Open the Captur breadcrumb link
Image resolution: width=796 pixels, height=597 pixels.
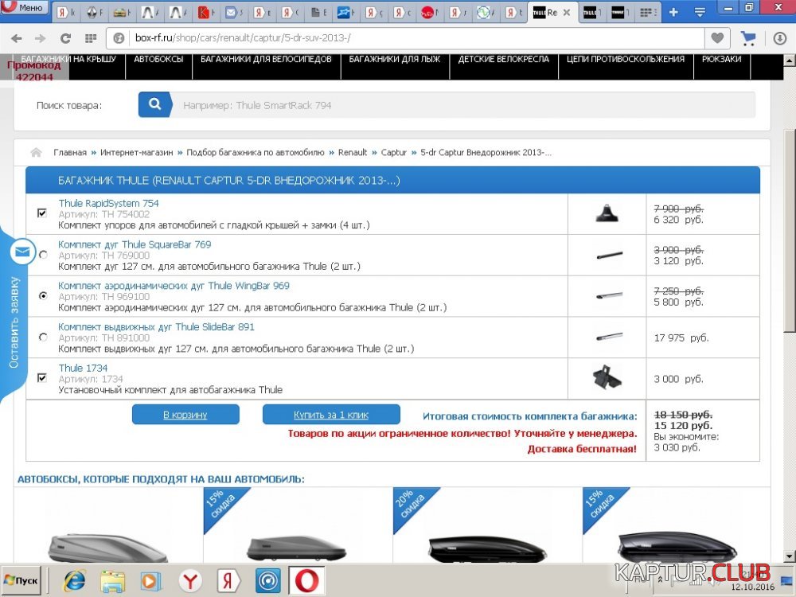[x=394, y=152]
